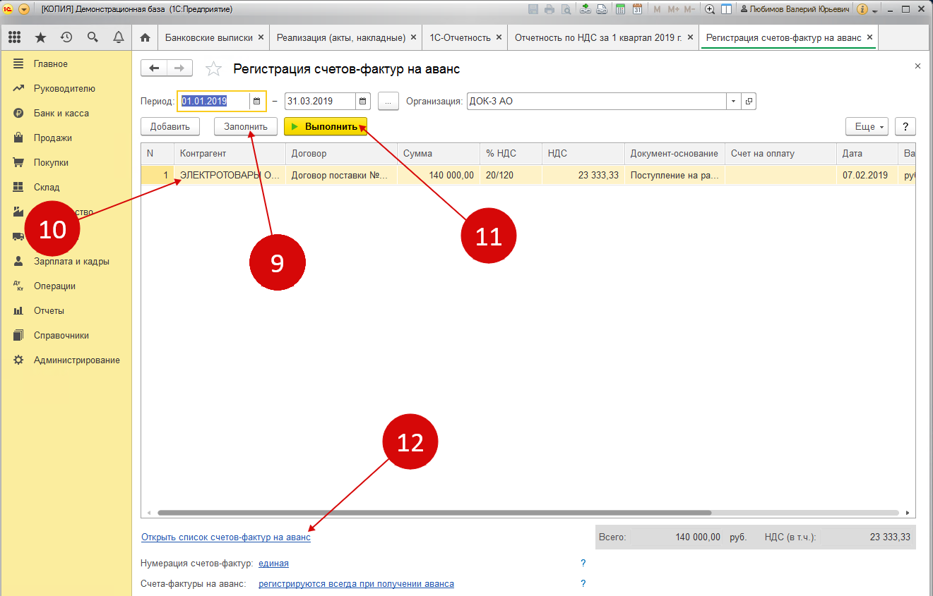Image resolution: width=933 pixels, height=596 pixels.
Task: Click the '?' help button beside Еще
Action: click(x=905, y=127)
